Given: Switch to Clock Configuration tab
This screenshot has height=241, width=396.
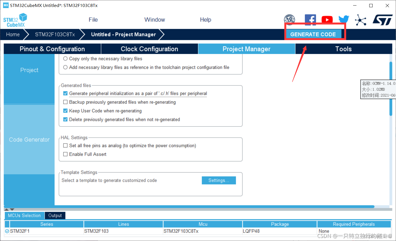Looking at the screenshot, I should click(x=150, y=49).
